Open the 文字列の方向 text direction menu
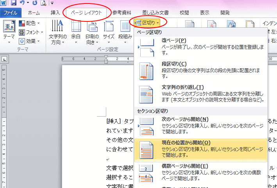277x188 pixels. [57, 32]
